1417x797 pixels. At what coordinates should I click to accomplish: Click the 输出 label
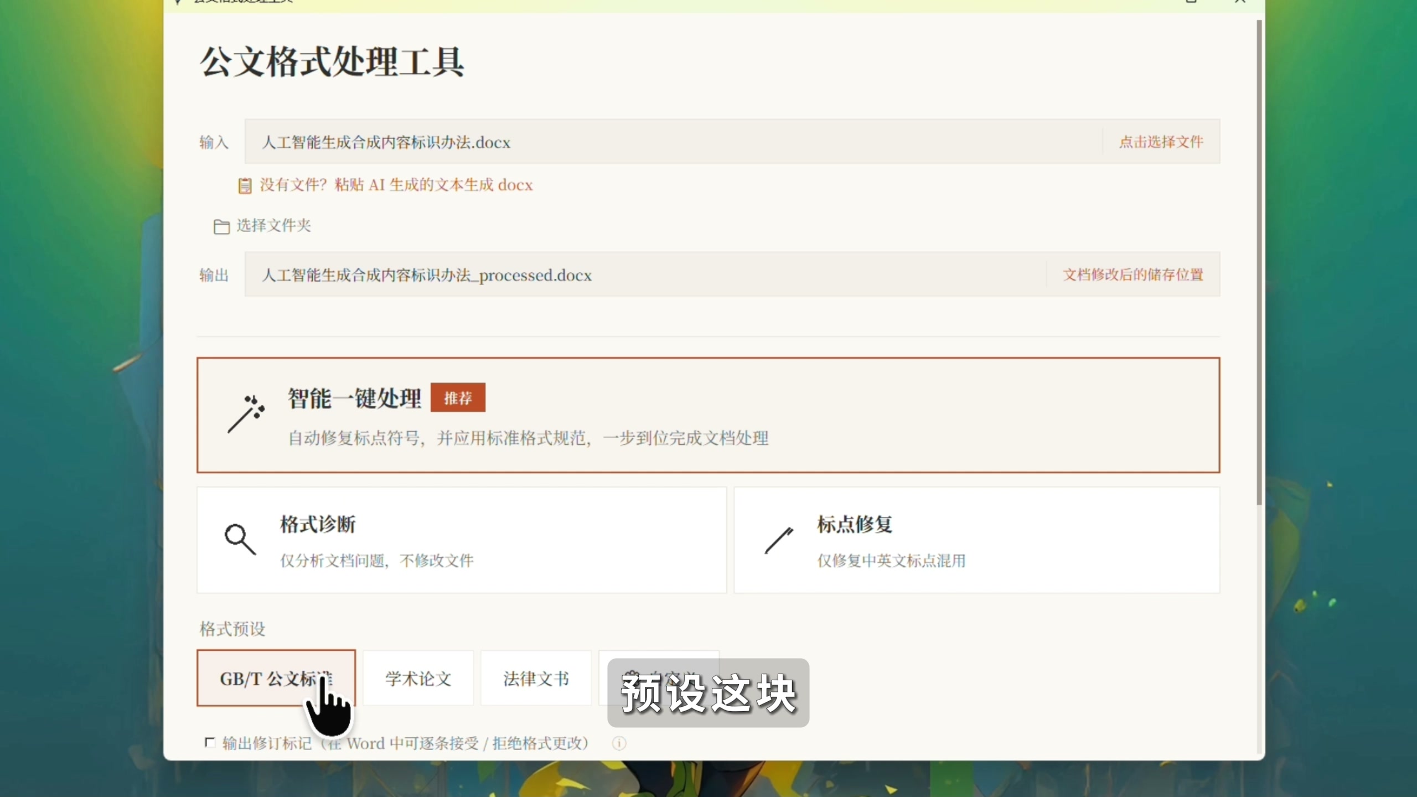coord(214,275)
